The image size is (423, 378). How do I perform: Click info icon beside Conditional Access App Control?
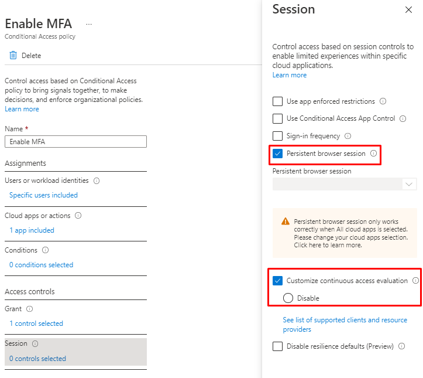[x=403, y=118]
